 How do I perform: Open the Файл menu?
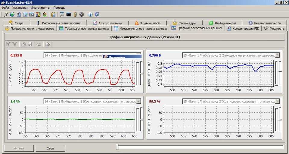(x=5, y=8)
